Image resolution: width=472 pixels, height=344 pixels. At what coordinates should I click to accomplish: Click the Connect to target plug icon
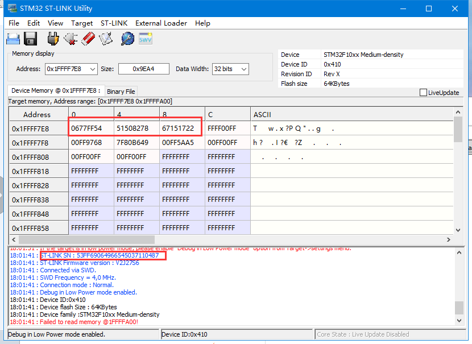(53, 39)
